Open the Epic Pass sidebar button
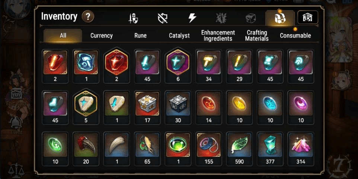 16,97
